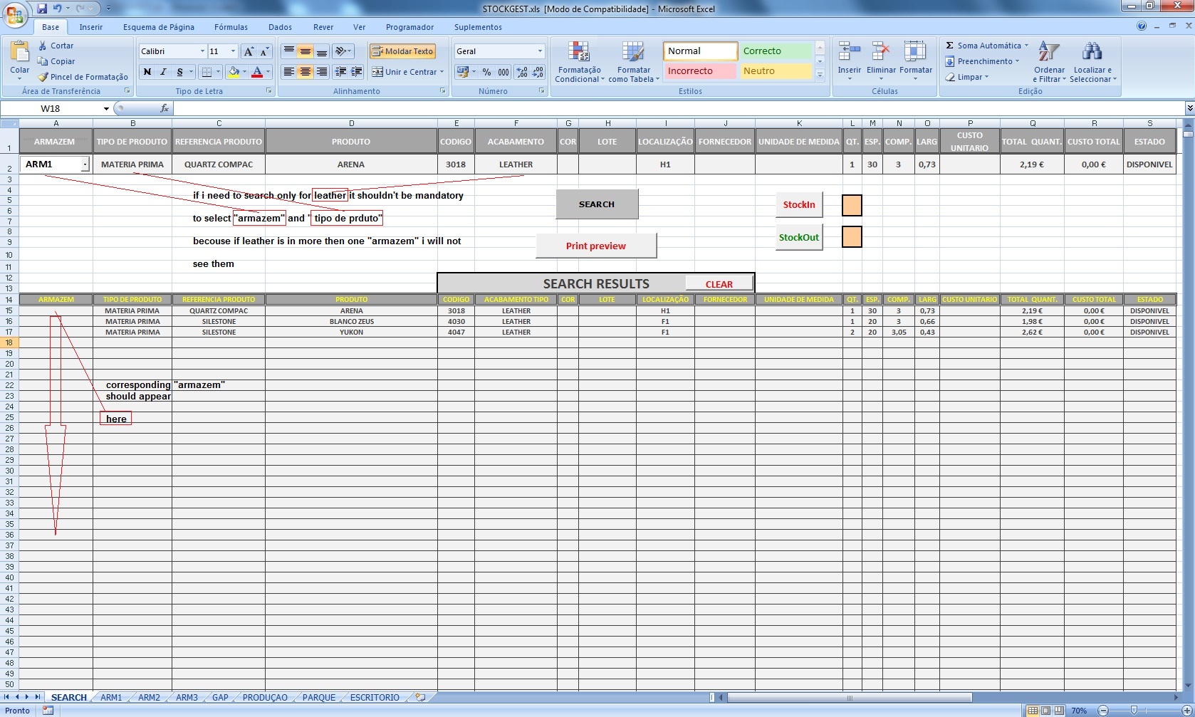The height and width of the screenshot is (717, 1195).
Task: Apply accounting number format
Action: tap(463, 72)
